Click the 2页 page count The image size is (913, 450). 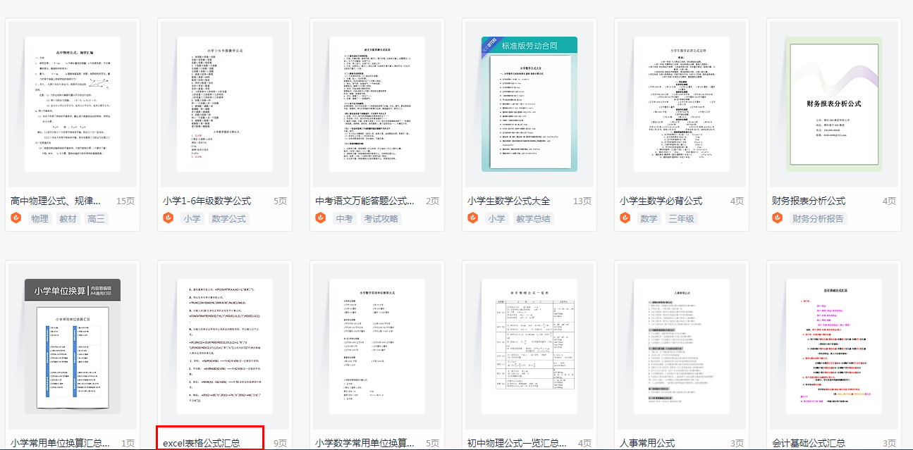tap(432, 201)
